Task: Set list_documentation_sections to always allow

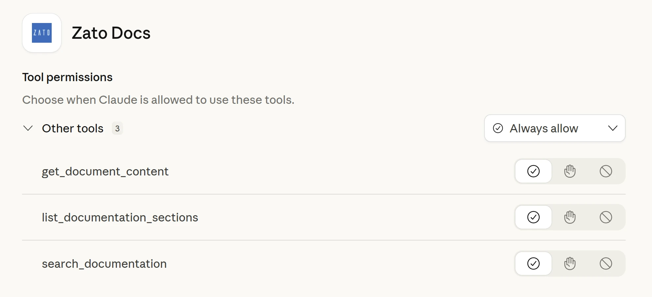Action: click(533, 217)
